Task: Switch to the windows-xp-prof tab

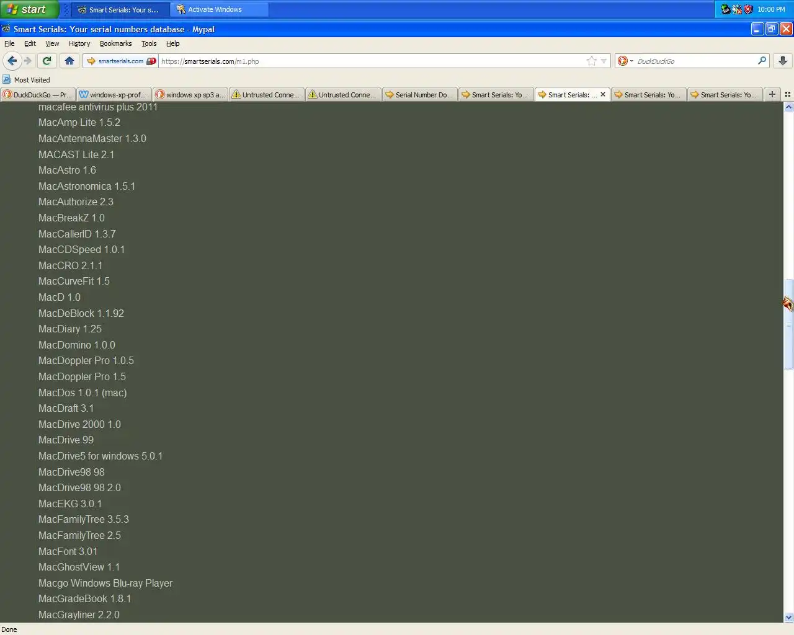Action: point(114,94)
